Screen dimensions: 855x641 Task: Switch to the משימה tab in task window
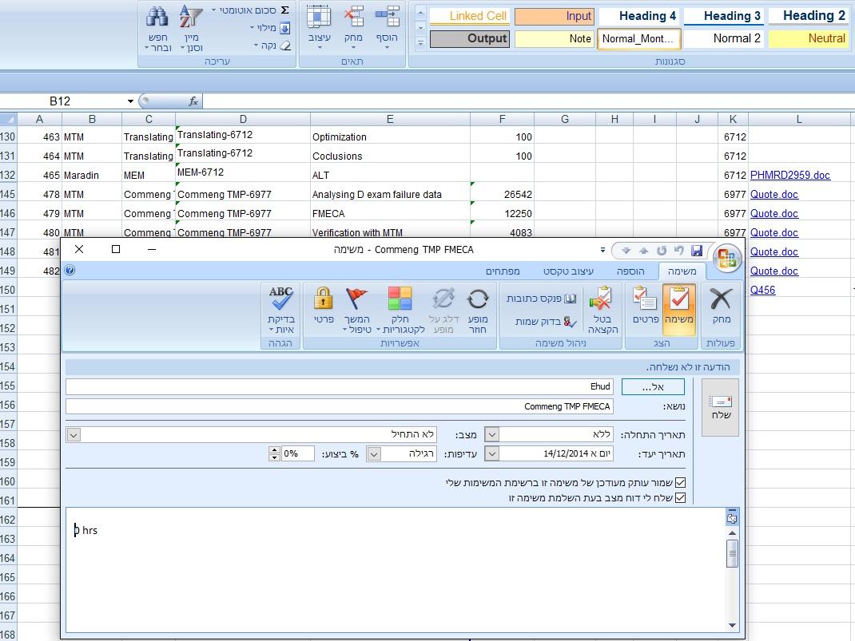tap(682, 271)
